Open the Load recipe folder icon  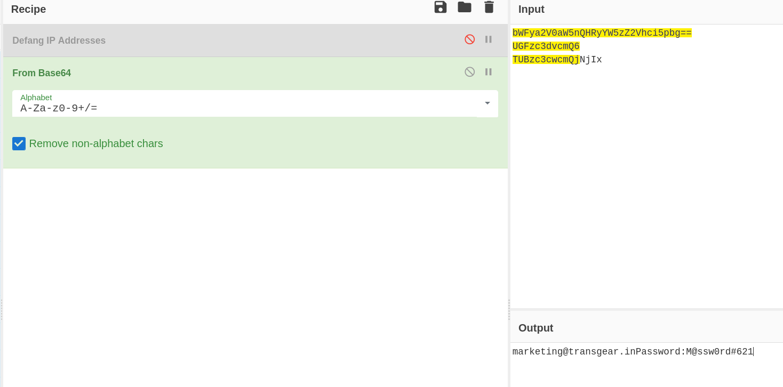pyautogui.click(x=465, y=7)
